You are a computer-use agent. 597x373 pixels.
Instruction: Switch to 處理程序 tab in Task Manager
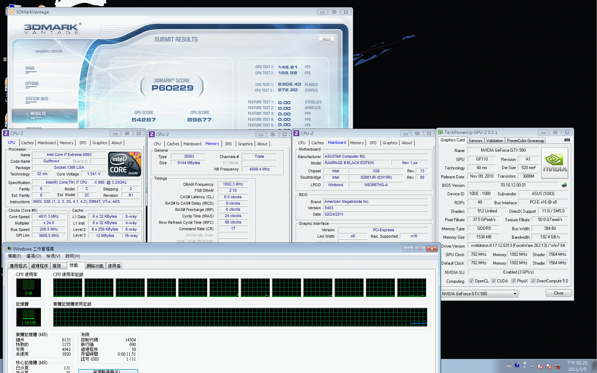click(x=39, y=266)
